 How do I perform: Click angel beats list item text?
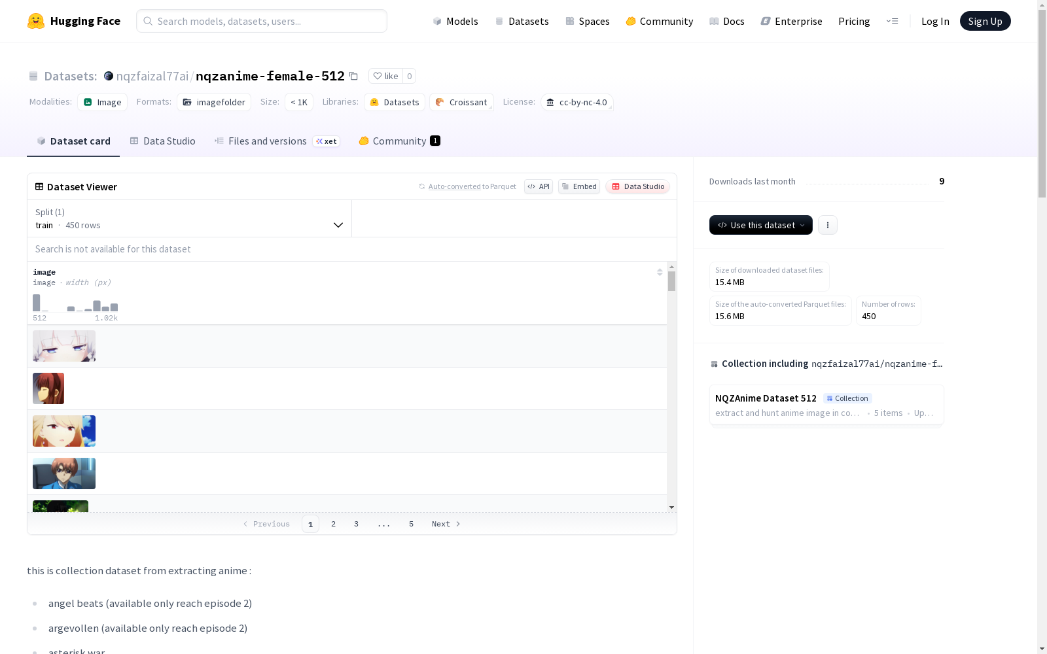[x=150, y=603]
